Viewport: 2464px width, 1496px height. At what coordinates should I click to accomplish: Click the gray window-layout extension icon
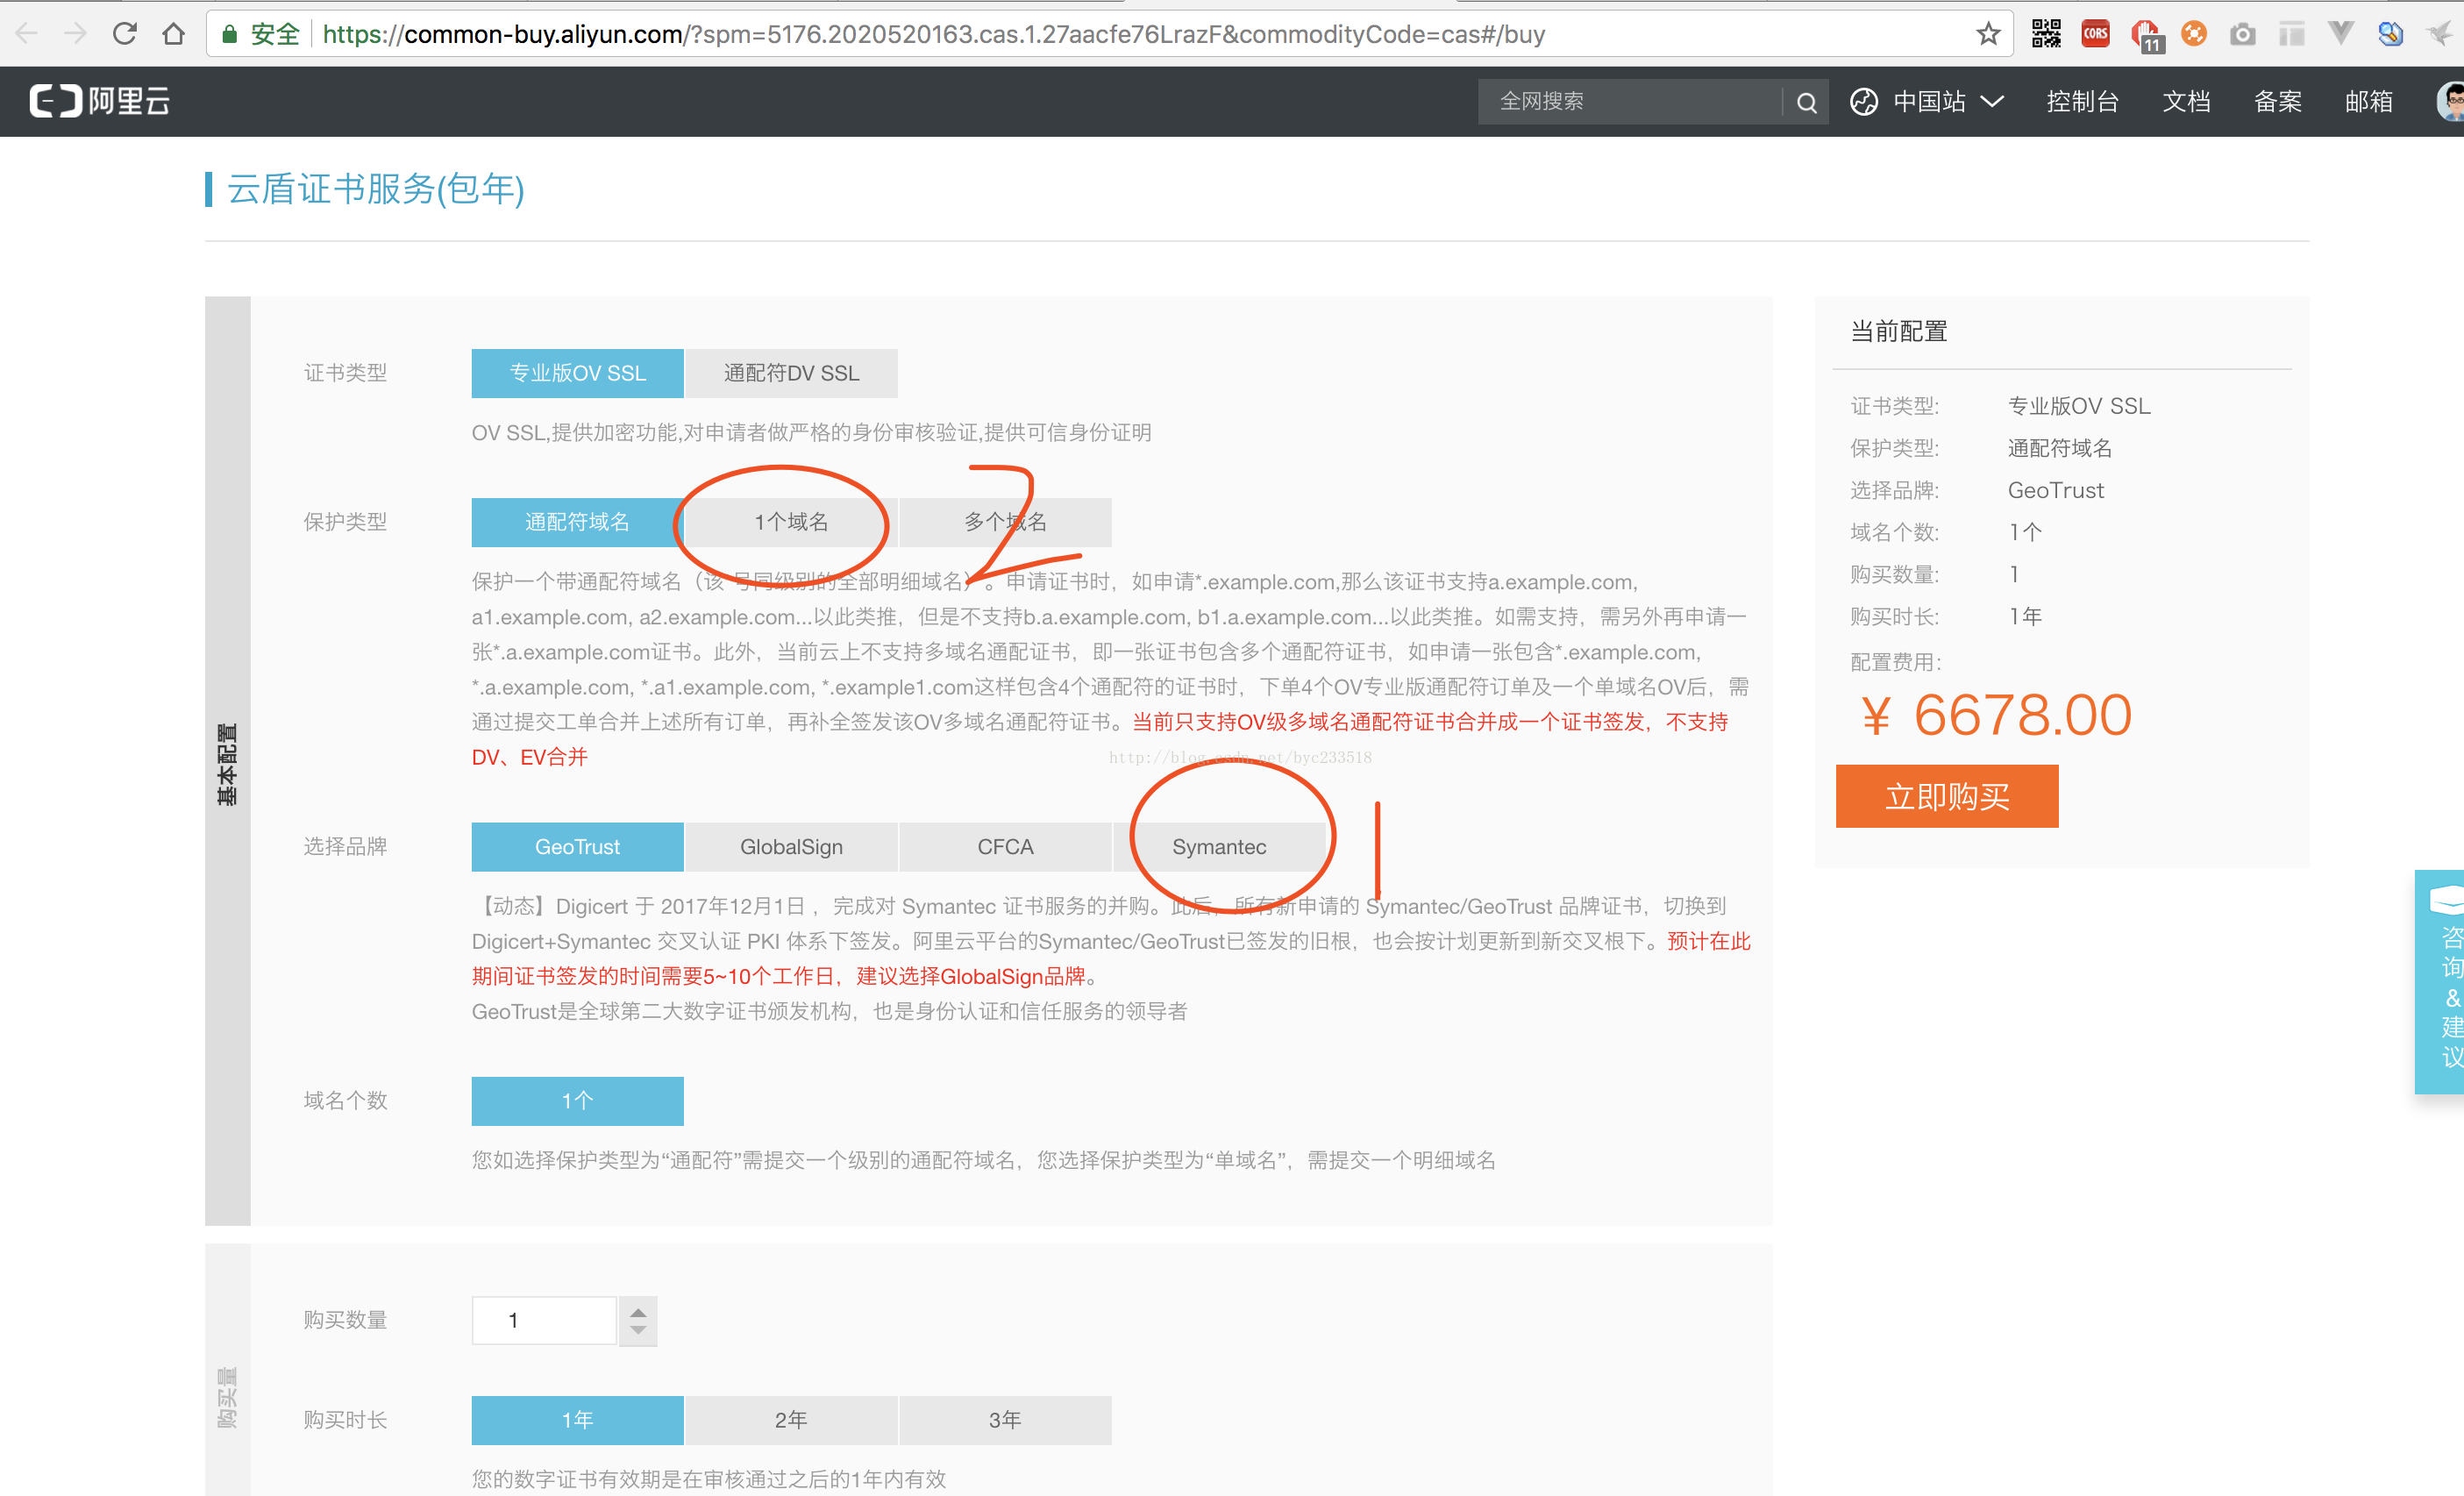pyautogui.click(x=2292, y=34)
